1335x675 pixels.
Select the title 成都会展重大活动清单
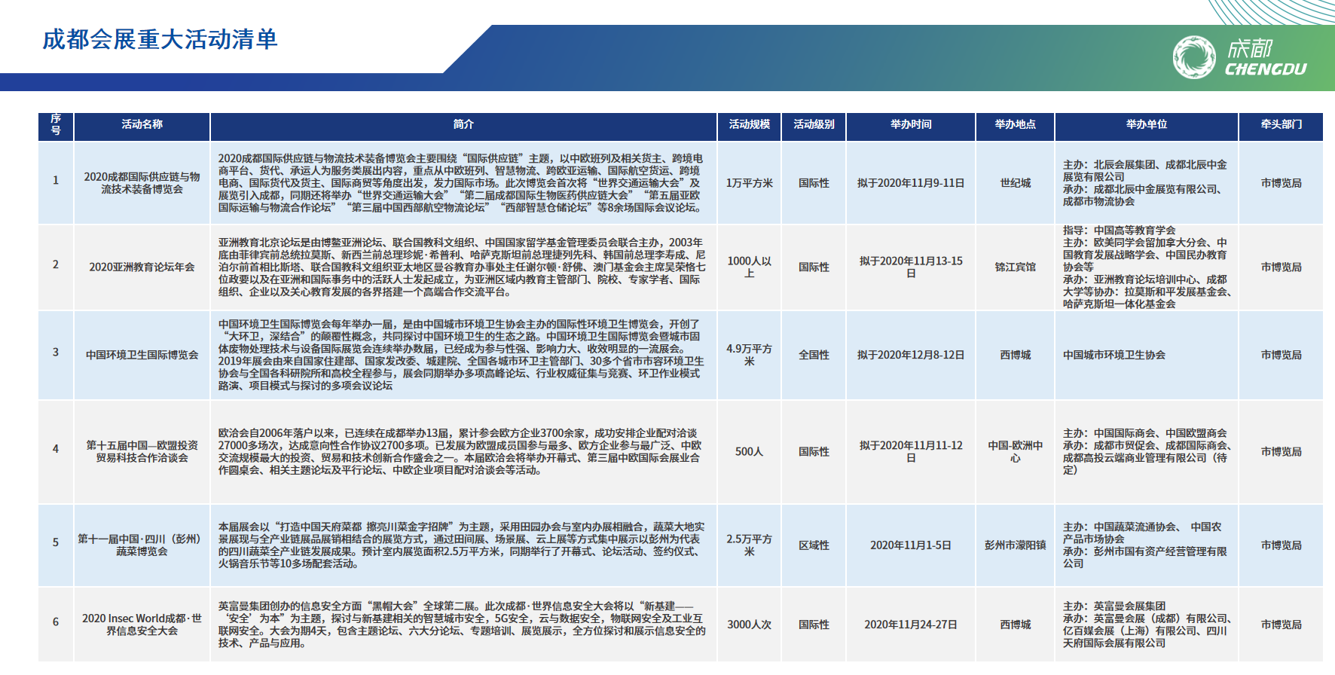click(160, 39)
